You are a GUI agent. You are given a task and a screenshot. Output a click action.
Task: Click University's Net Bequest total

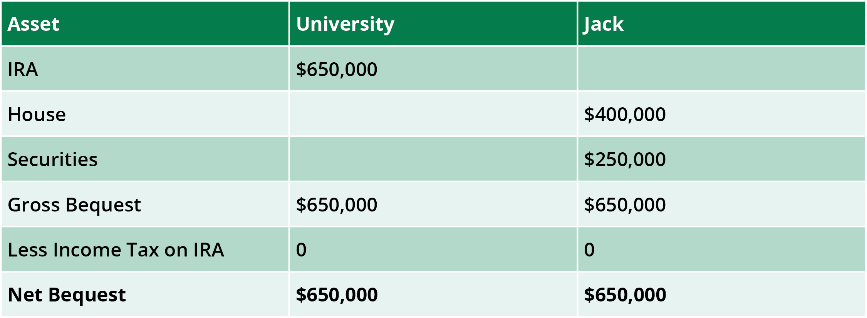tap(337, 295)
